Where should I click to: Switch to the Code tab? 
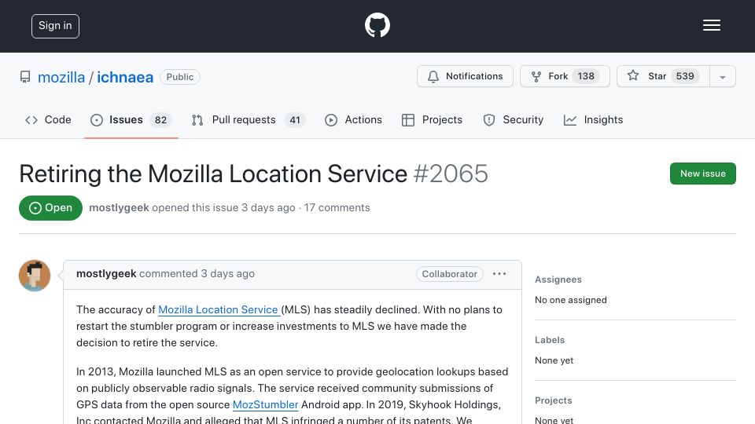[48, 119]
